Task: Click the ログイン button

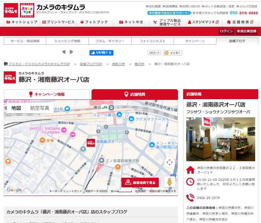Action: [x=226, y=31]
